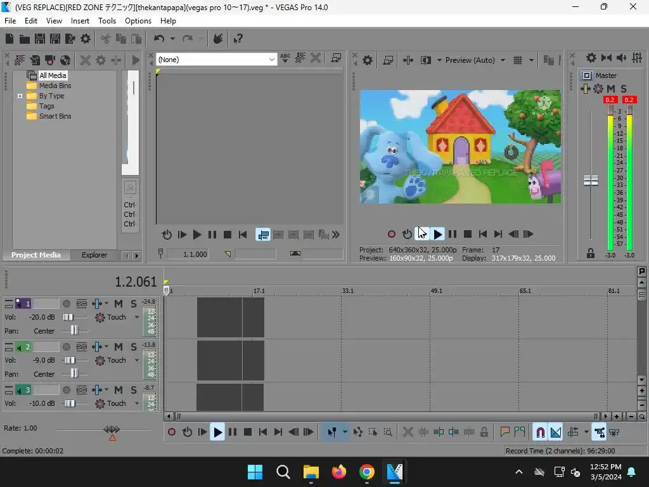Click Stop in the Video Preview window

[x=468, y=235]
